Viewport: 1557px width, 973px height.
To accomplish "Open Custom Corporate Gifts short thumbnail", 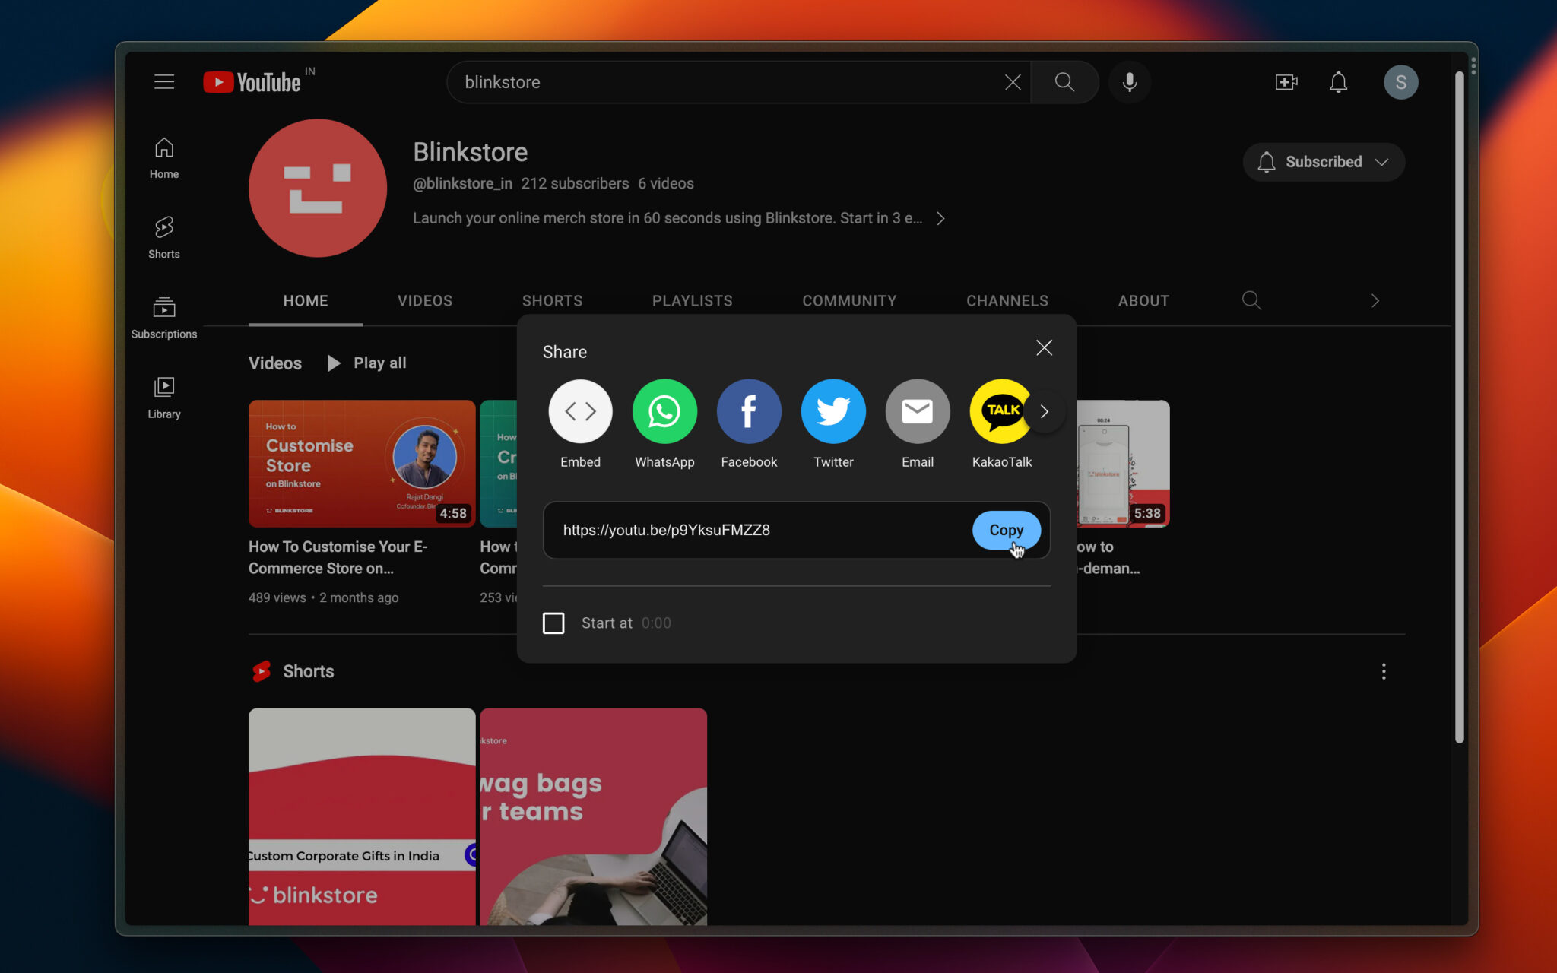I will pos(362,816).
